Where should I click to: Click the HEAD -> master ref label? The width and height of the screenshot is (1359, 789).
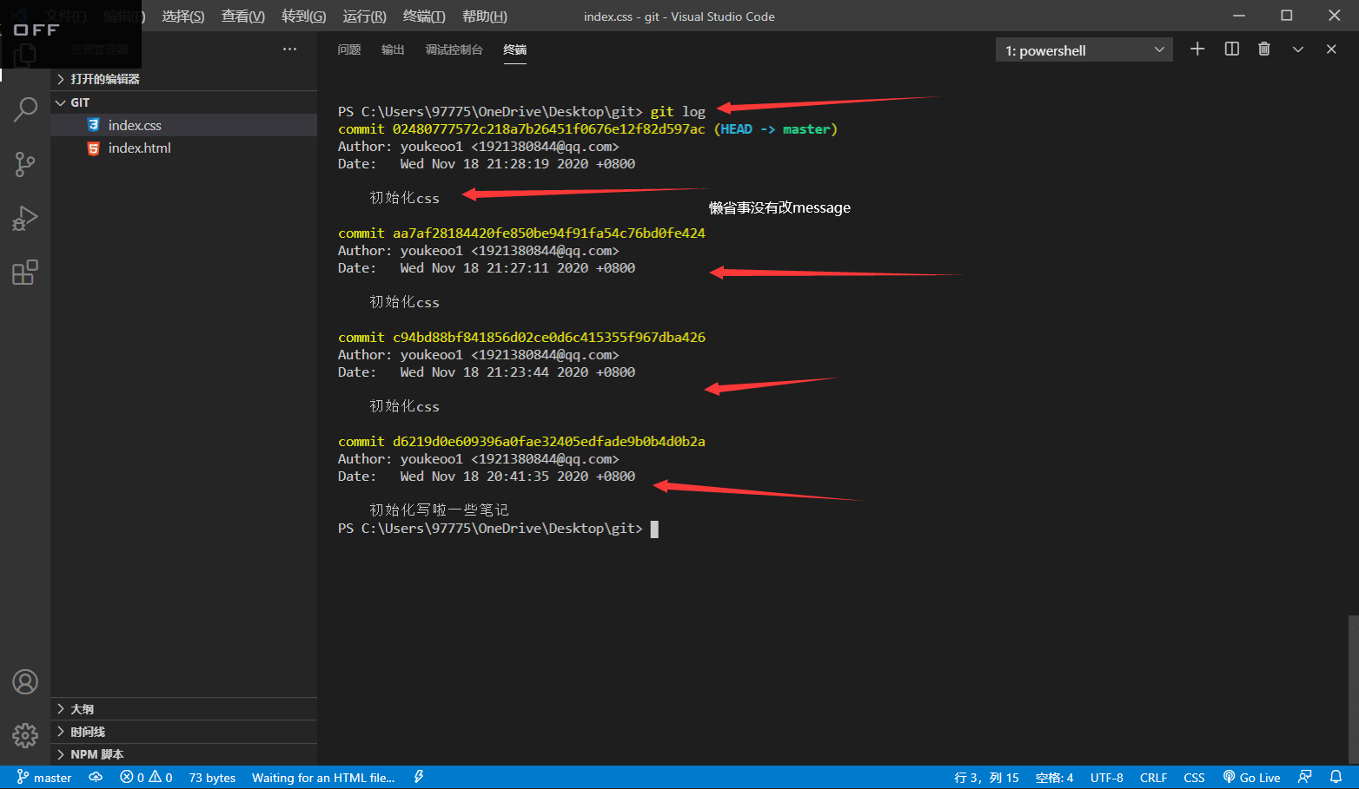776,129
